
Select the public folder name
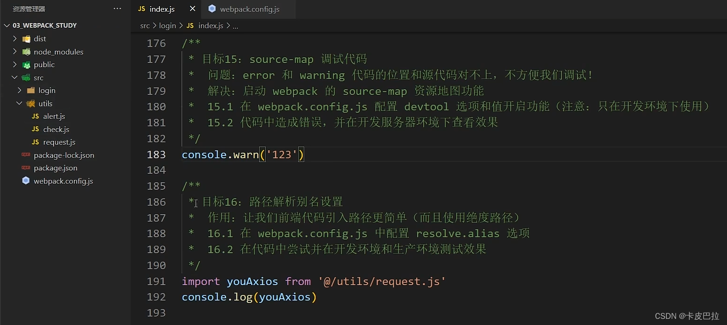click(44, 64)
